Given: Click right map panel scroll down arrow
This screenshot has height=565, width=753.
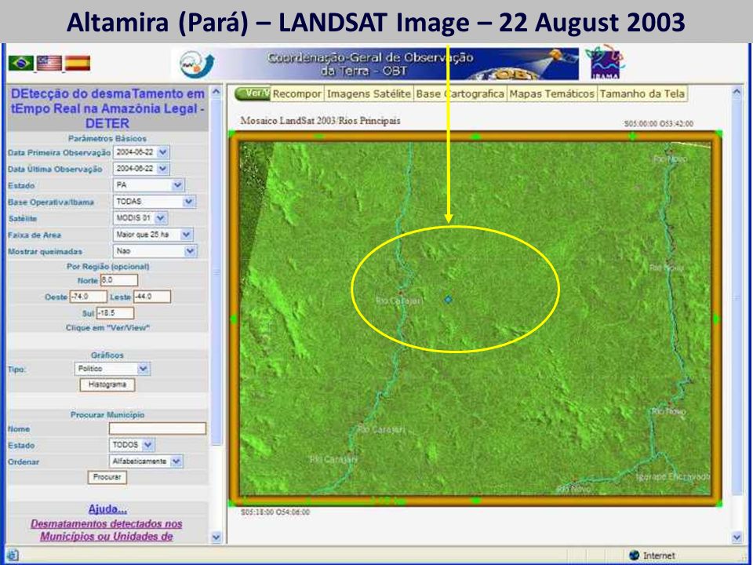Looking at the screenshot, I should point(737,537).
